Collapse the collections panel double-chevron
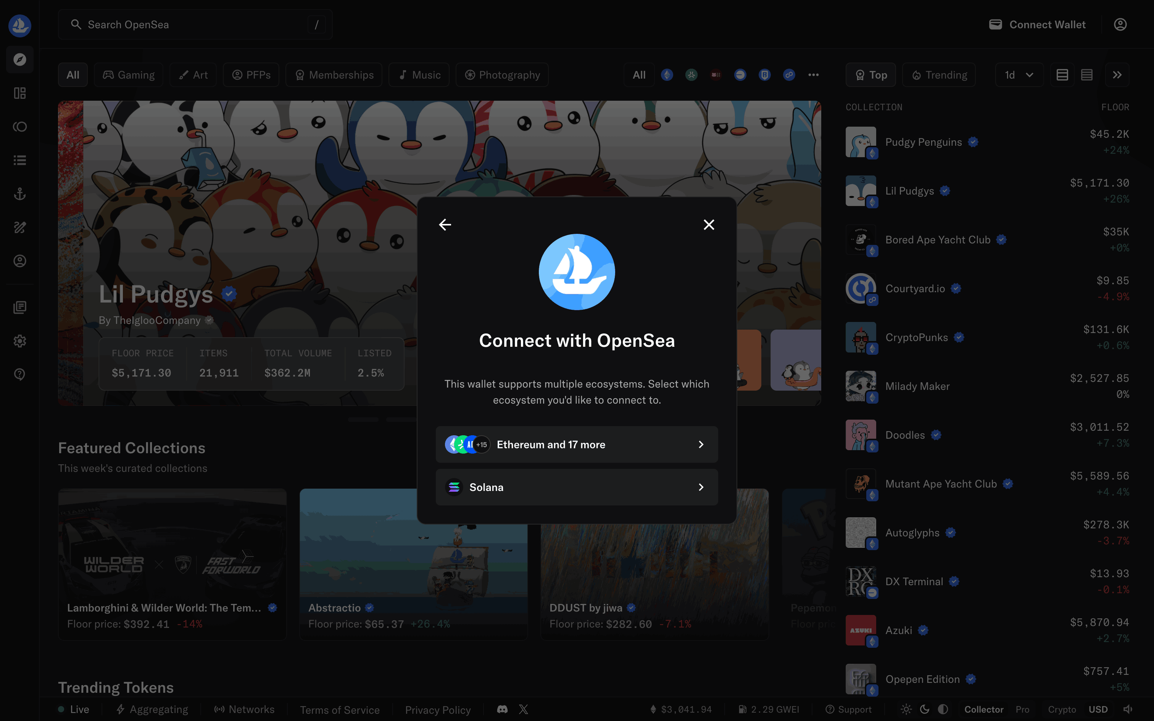This screenshot has width=1154, height=721. tap(1117, 75)
